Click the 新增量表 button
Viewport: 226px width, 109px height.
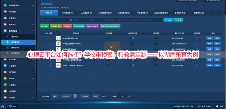coord(44,27)
